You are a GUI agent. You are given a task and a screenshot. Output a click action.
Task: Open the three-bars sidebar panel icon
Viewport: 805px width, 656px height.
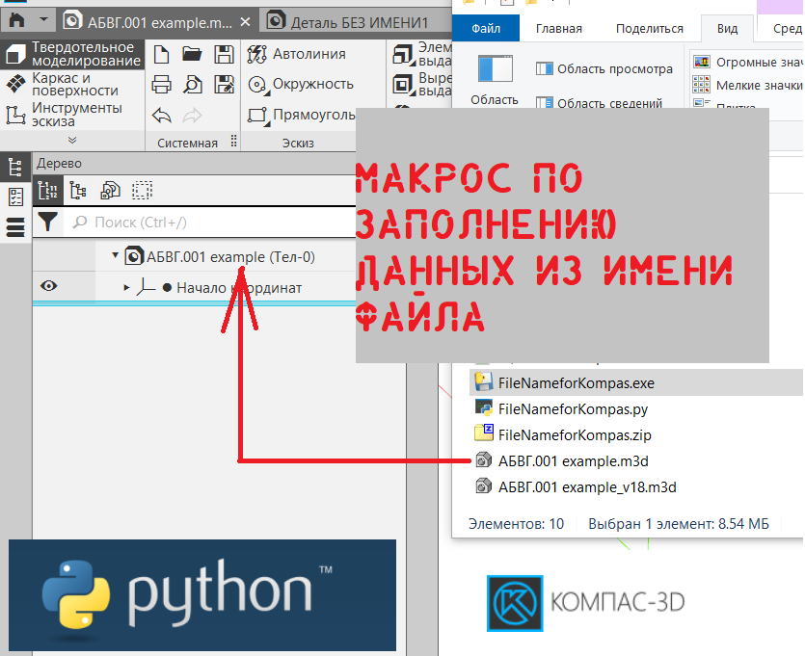point(14,227)
